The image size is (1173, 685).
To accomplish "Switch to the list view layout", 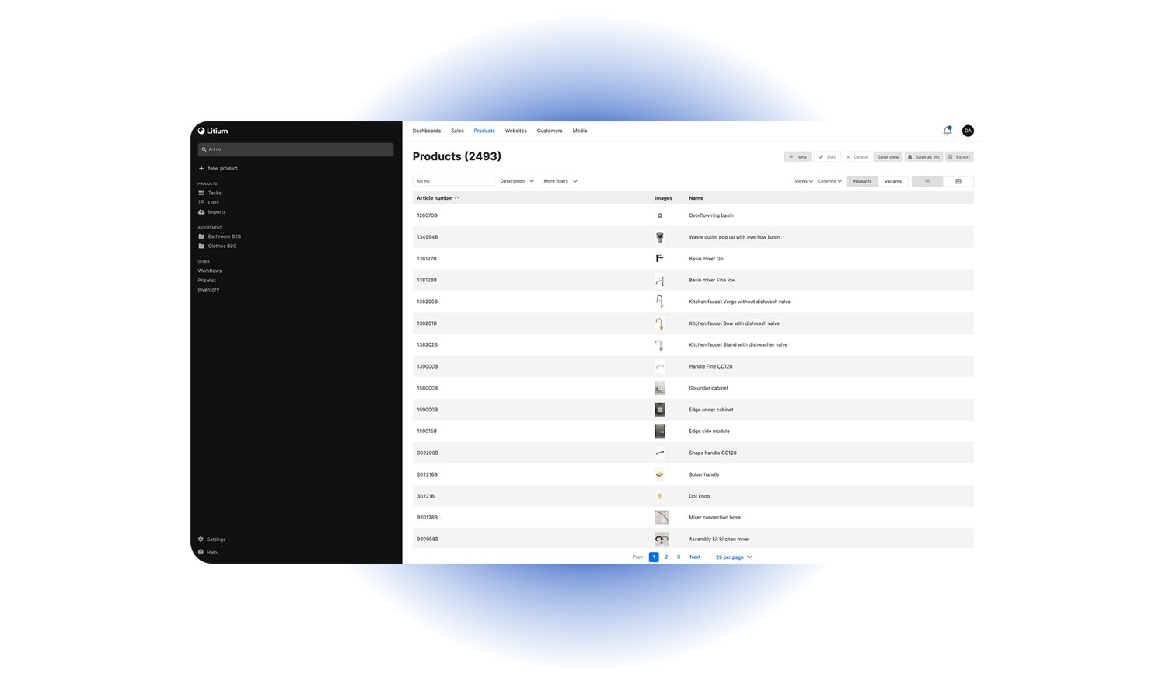I will (x=927, y=181).
